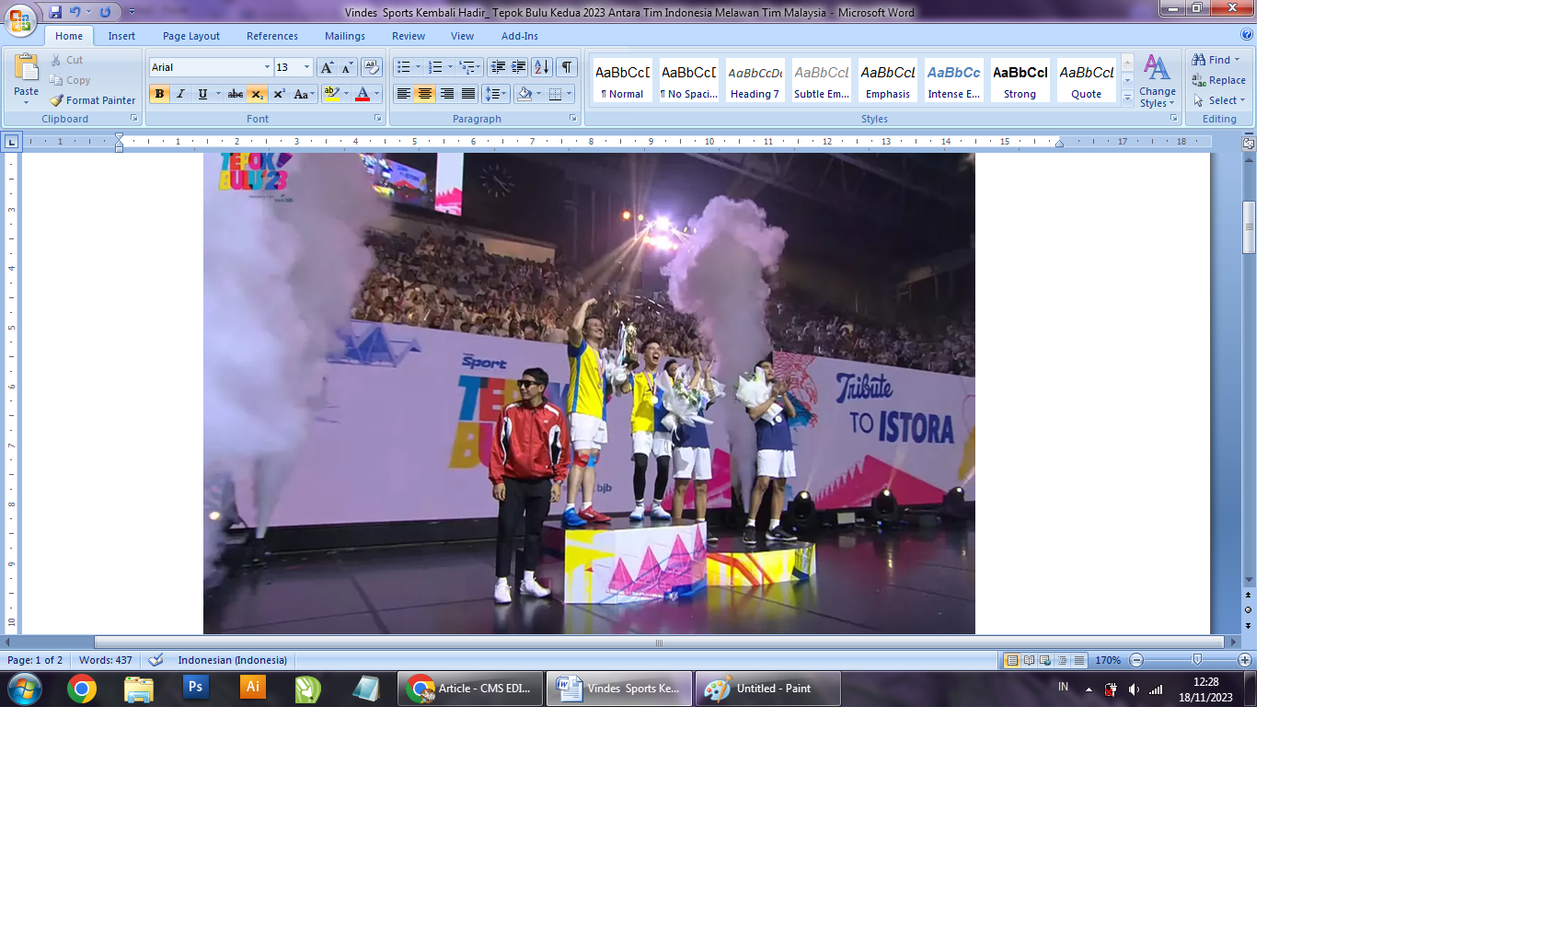Click Change Styles
Screen dimensions: 1544x950
coord(1158,81)
